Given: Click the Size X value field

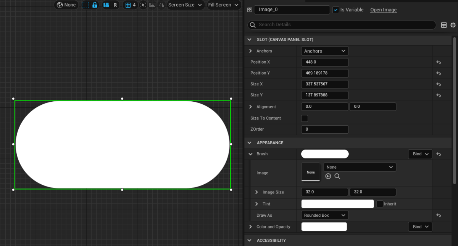Looking at the screenshot, I should coord(325,84).
